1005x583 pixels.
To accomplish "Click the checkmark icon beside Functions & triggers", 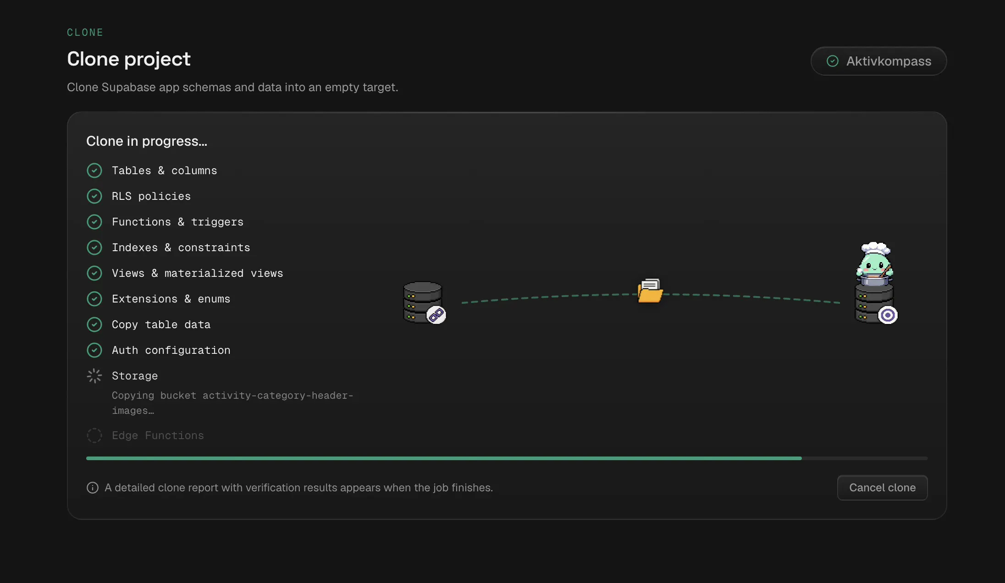I will (94, 222).
